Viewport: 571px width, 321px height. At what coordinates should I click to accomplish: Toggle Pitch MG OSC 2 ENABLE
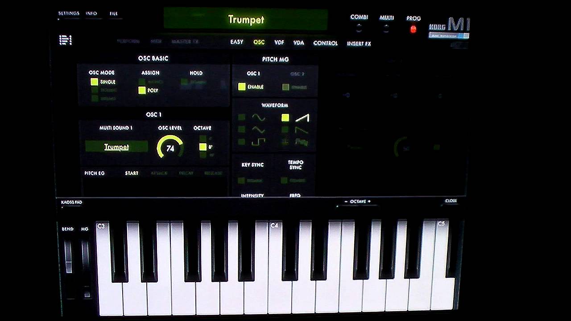285,87
